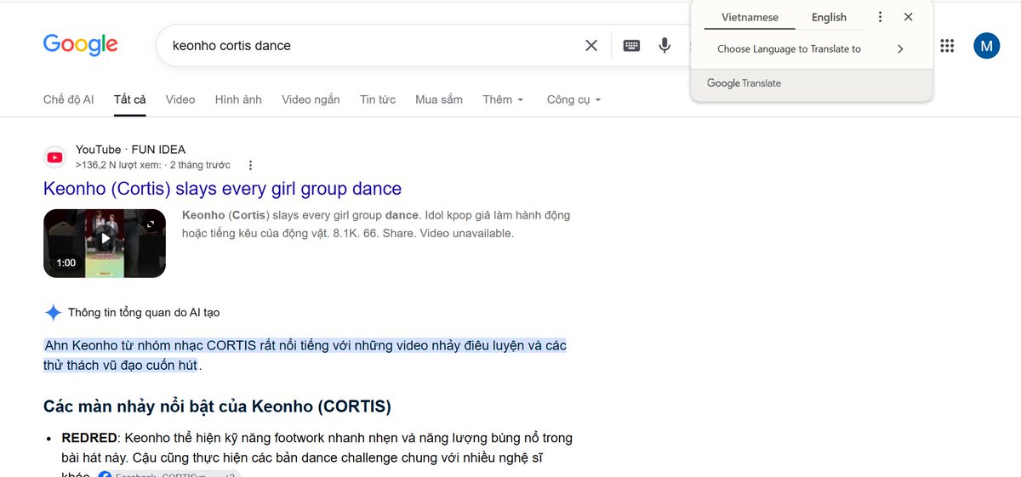Image resolution: width=1021 pixels, height=477 pixels.
Task: Open the Hình ảnh tab
Action: click(238, 99)
